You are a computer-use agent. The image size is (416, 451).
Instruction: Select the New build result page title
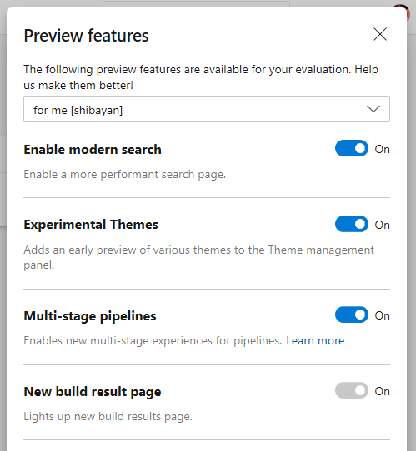click(x=93, y=392)
